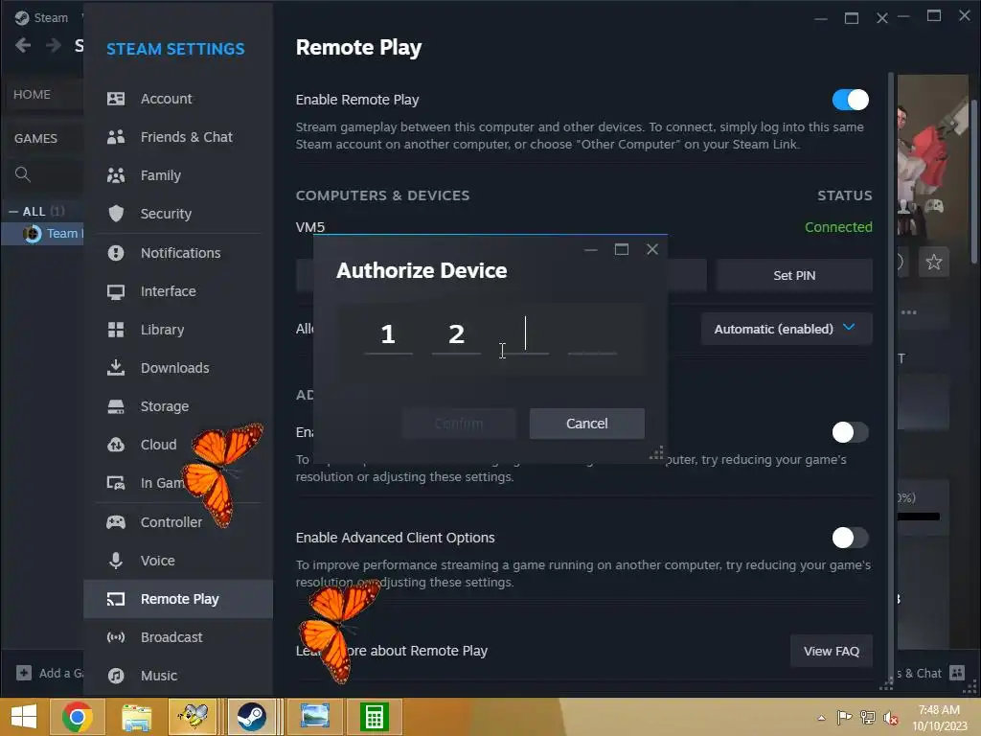
Task: Open Broadcast signal icon
Action: 116,637
